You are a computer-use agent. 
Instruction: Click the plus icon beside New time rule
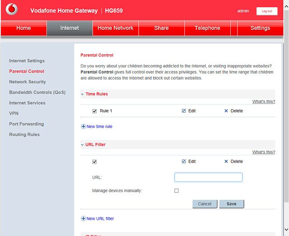pos(83,127)
